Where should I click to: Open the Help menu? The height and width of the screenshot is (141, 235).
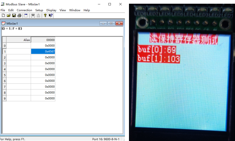click(87, 10)
